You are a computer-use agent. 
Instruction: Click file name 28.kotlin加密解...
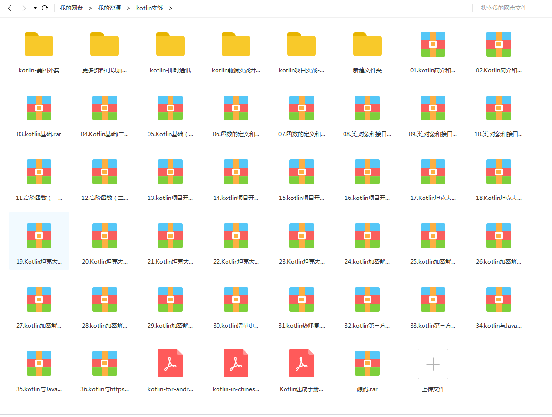coord(105,326)
